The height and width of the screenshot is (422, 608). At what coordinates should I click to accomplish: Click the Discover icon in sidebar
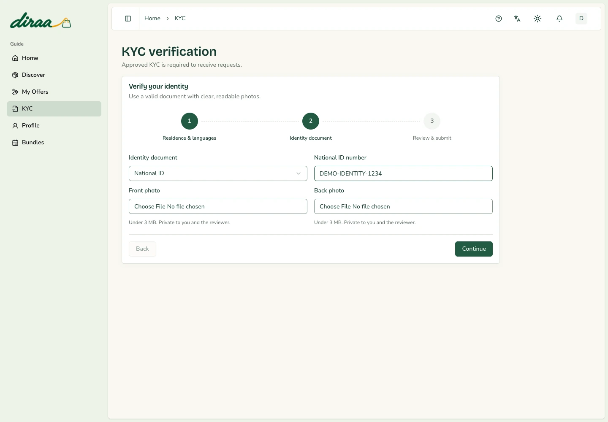point(15,75)
